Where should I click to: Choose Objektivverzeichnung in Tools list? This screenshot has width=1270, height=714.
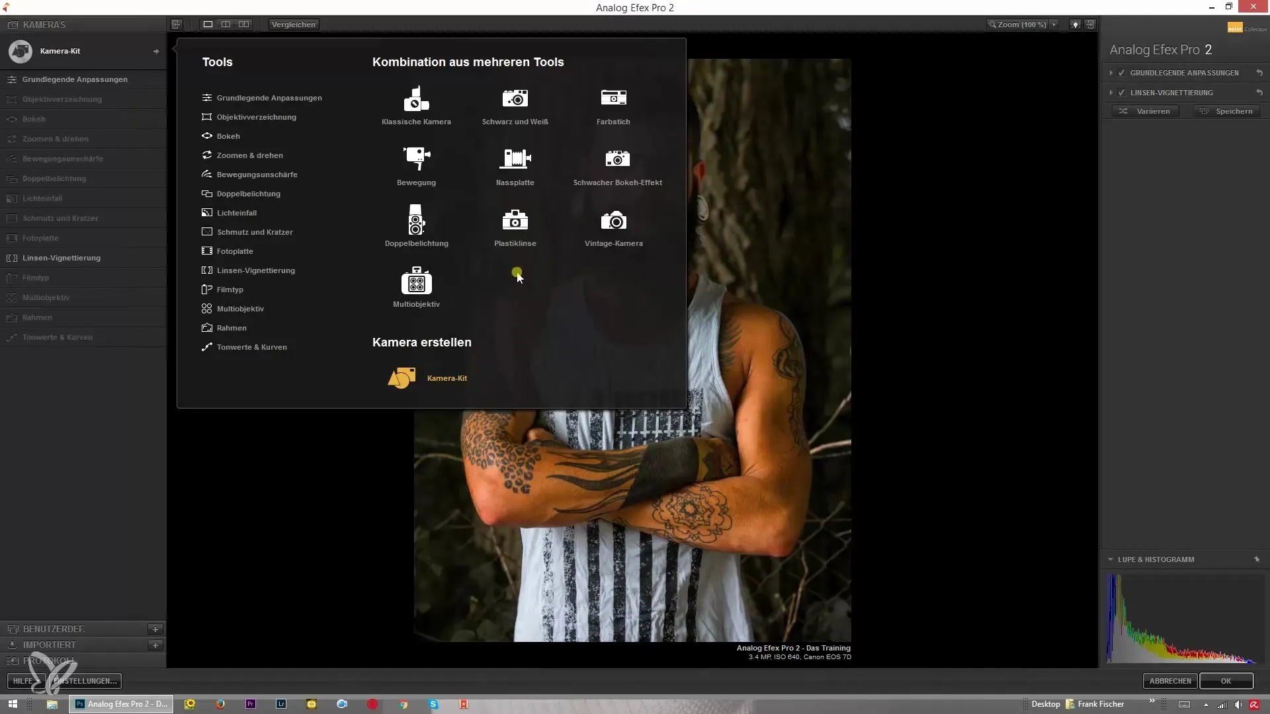coord(249,117)
